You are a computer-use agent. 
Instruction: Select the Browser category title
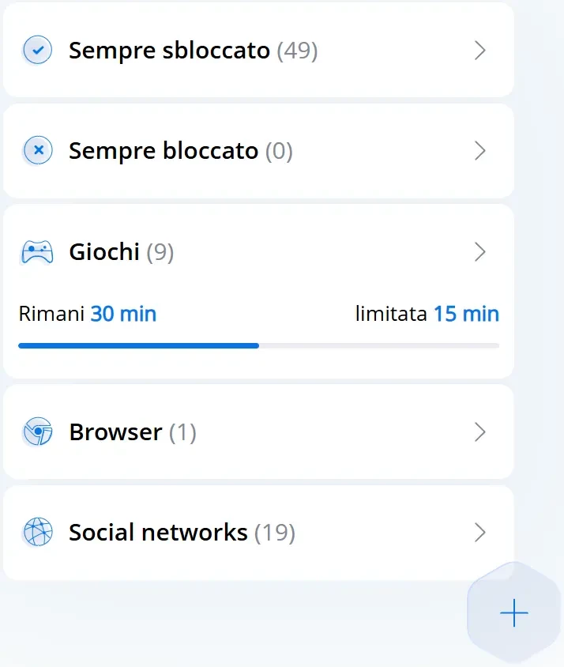point(115,432)
